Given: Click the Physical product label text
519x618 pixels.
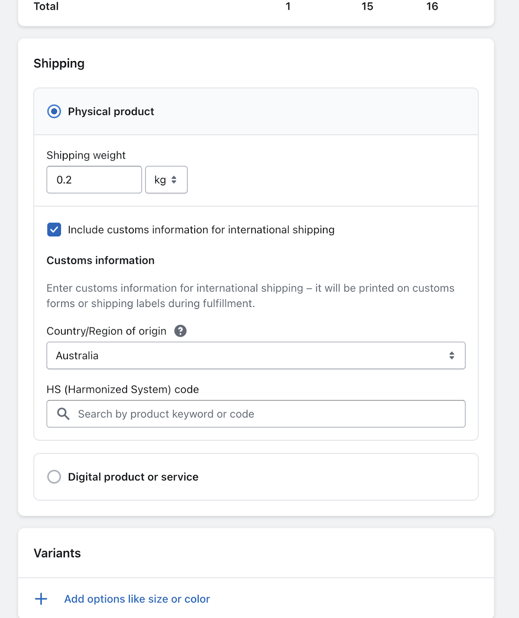Looking at the screenshot, I should coord(111,112).
